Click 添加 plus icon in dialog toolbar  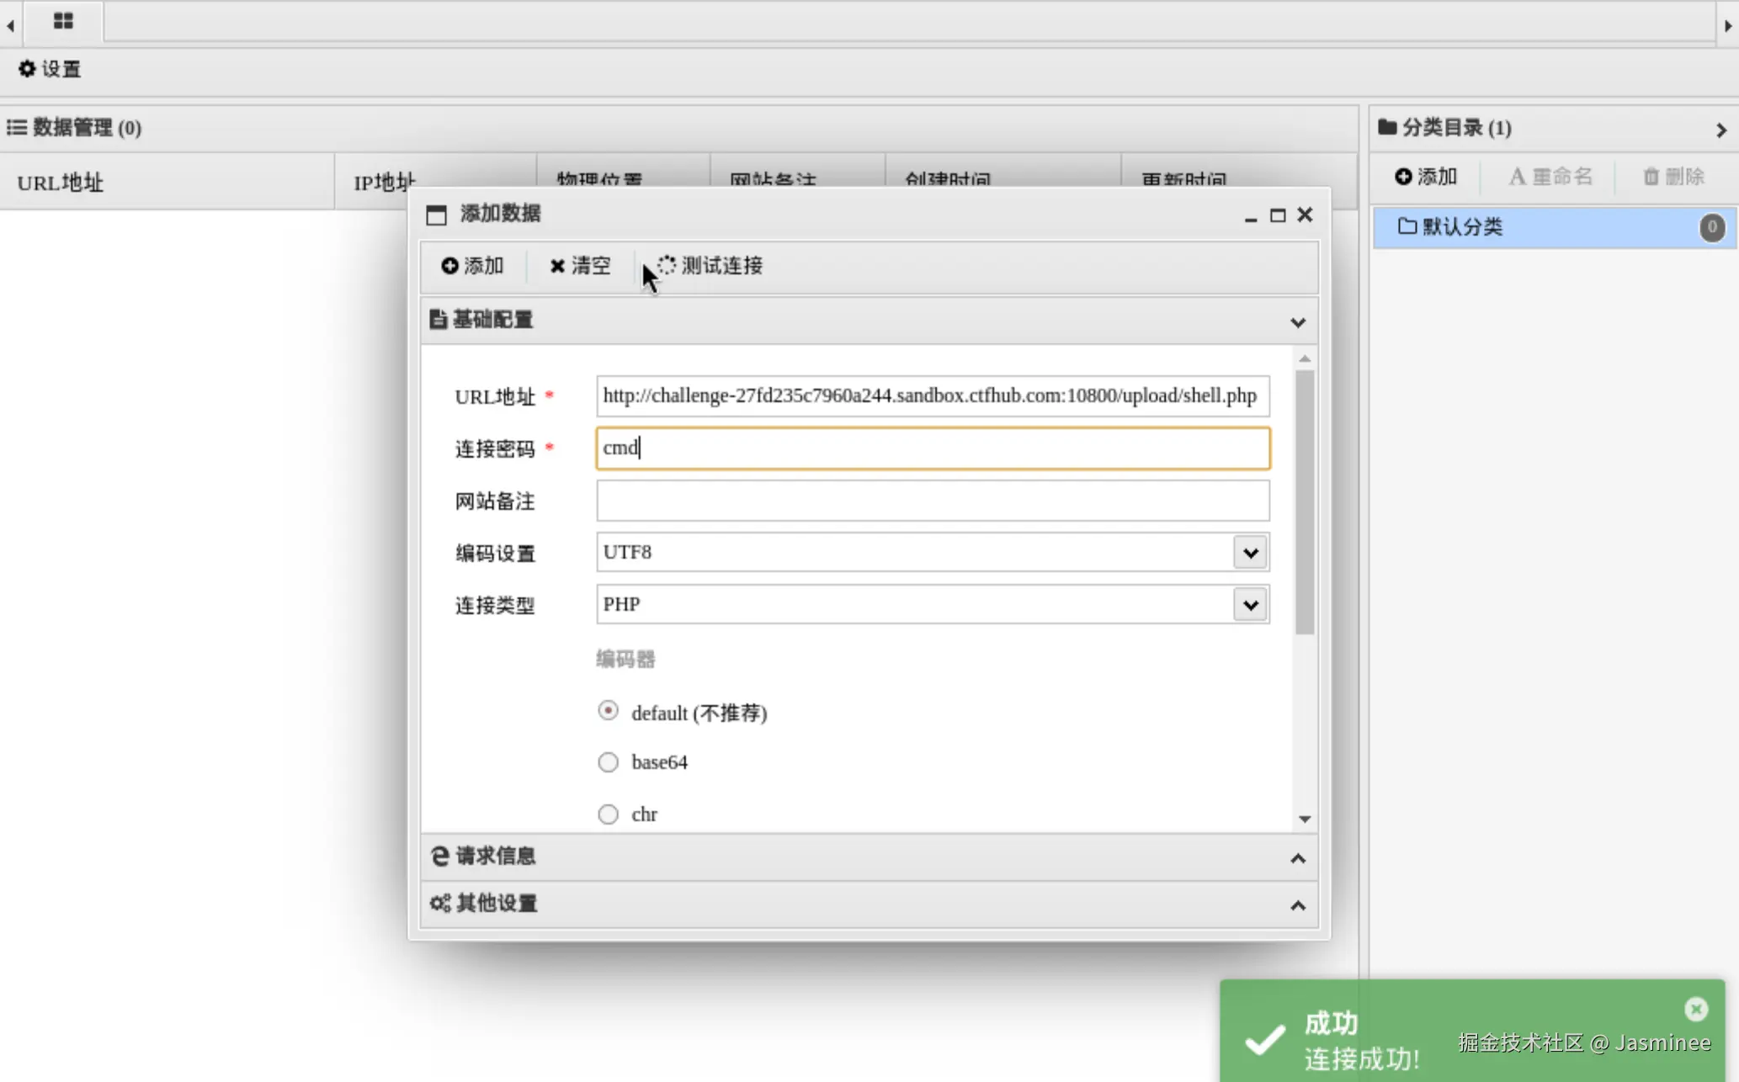pos(472,266)
